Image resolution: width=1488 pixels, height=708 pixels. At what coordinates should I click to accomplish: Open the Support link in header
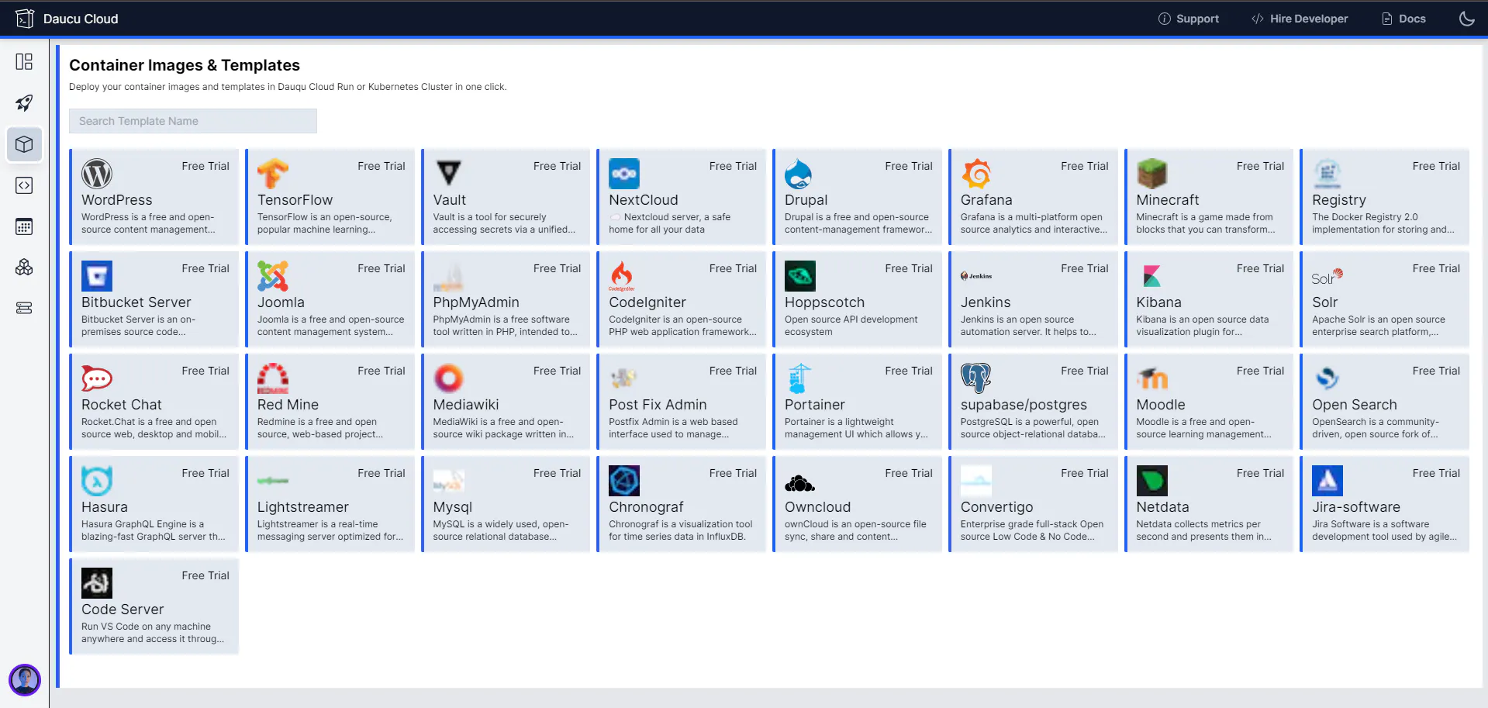(1188, 19)
